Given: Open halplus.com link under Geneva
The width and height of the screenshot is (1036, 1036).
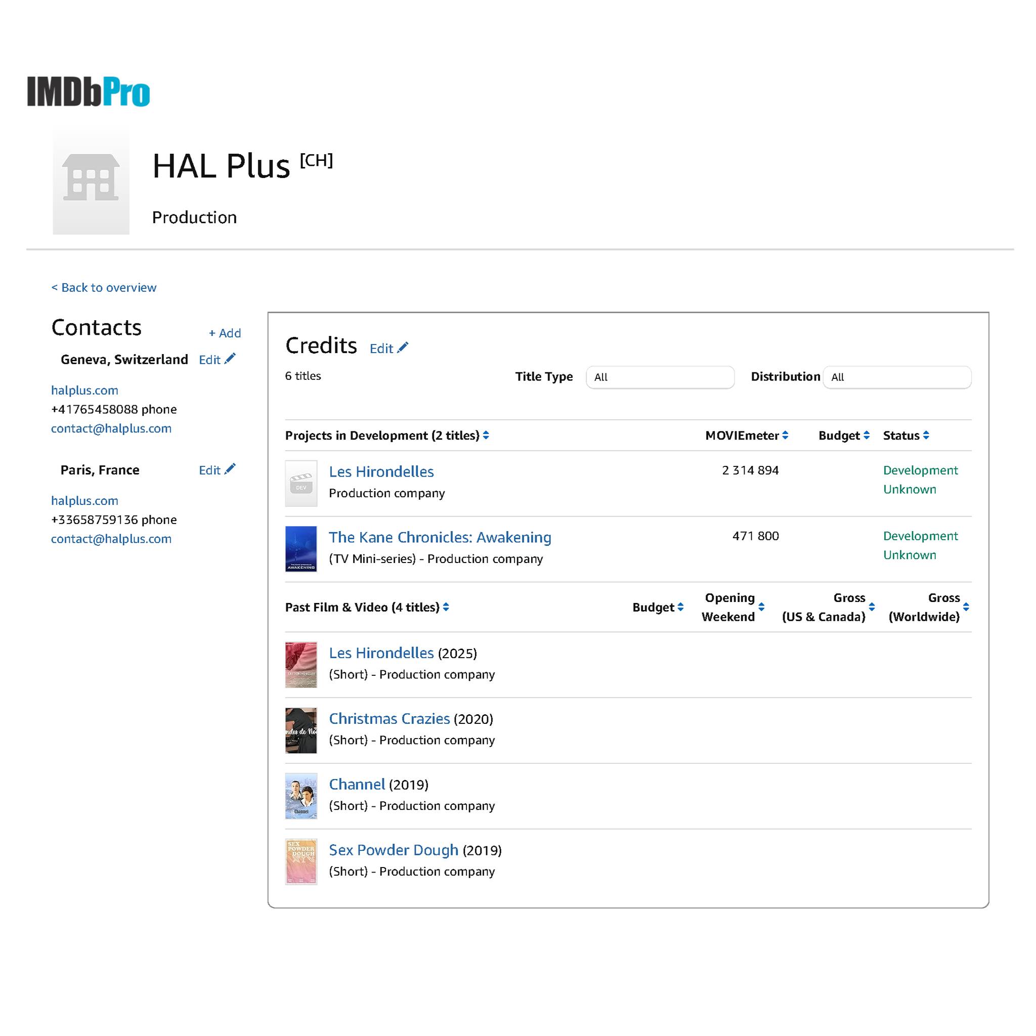Looking at the screenshot, I should click(x=84, y=391).
